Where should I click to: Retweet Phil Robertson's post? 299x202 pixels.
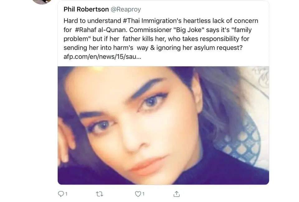pos(100,194)
